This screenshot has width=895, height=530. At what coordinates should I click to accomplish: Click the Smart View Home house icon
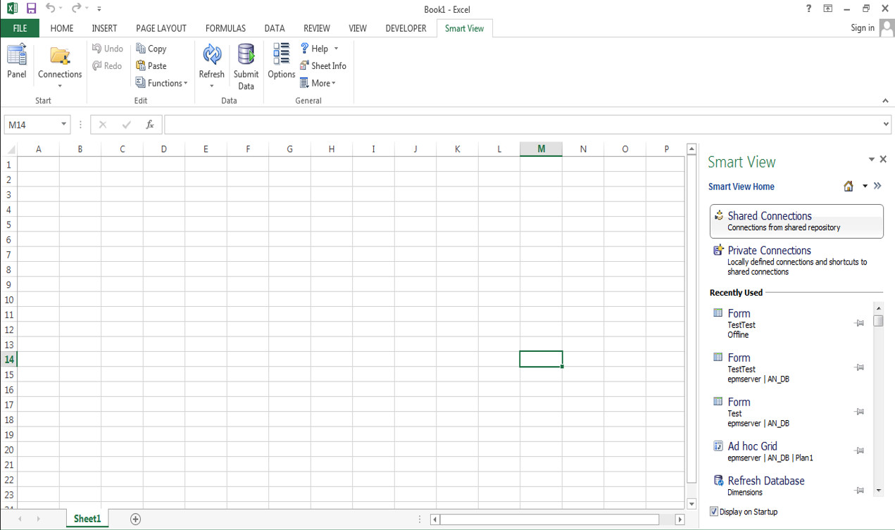pyautogui.click(x=848, y=186)
